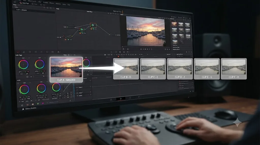
Task: Select the CLIP A - GRADED thumbnail
Action: click(x=66, y=69)
